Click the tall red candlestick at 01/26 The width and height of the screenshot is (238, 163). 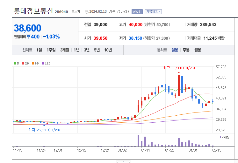tap(179, 86)
